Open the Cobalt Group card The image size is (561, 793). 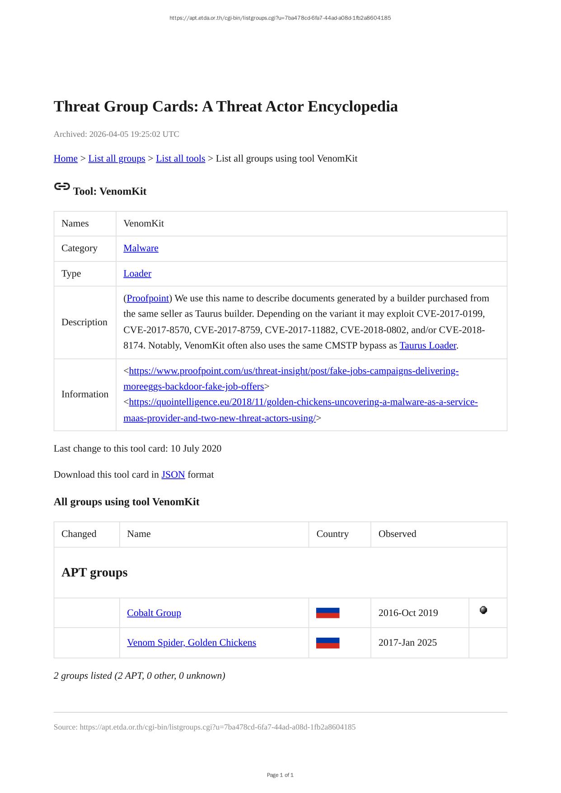[154, 613]
